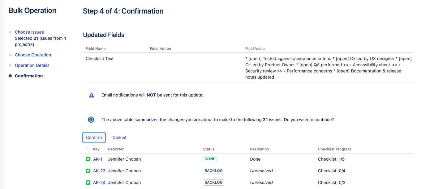Open the Operation Details step

[32, 65]
